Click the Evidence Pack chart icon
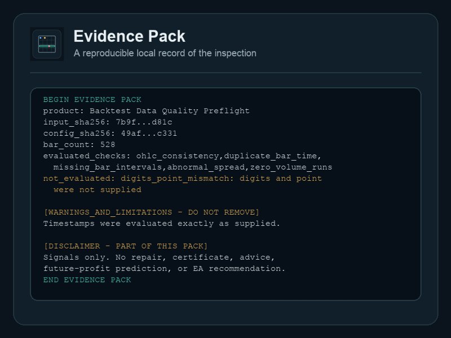This screenshot has height=338, width=451. point(47,44)
